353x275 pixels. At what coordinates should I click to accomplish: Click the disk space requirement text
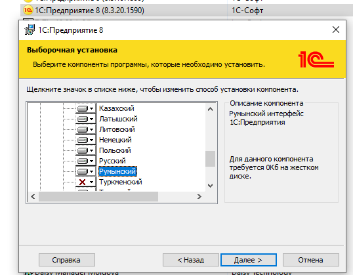pos(274,167)
